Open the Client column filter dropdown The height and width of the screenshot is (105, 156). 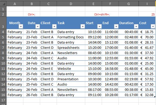[x=54, y=27]
